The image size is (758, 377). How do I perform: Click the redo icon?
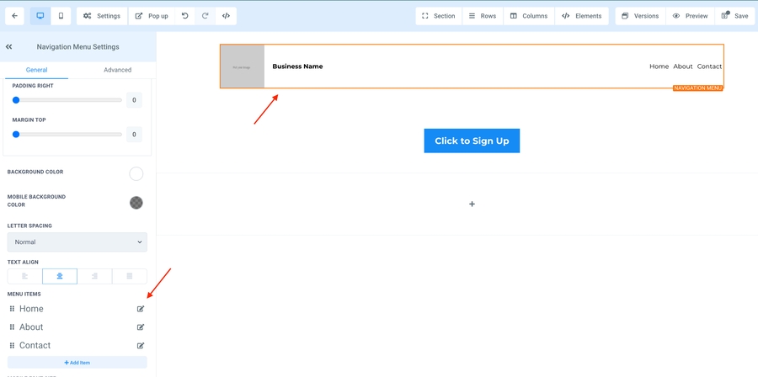click(206, 16)
